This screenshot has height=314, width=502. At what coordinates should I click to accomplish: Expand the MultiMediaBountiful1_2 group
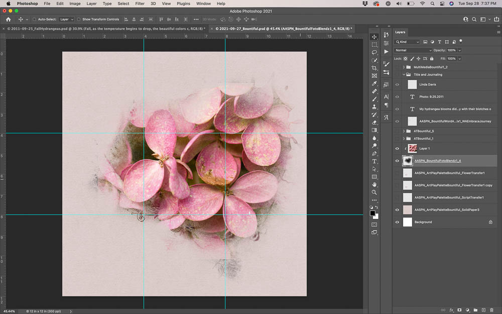click(x=404, y=67)
